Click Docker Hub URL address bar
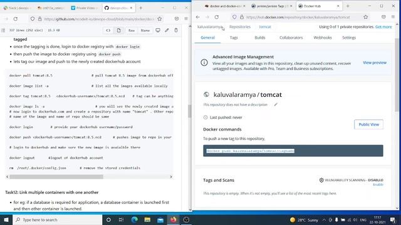The height and width of the screenshot is (225, 401). tap(298, 17)
